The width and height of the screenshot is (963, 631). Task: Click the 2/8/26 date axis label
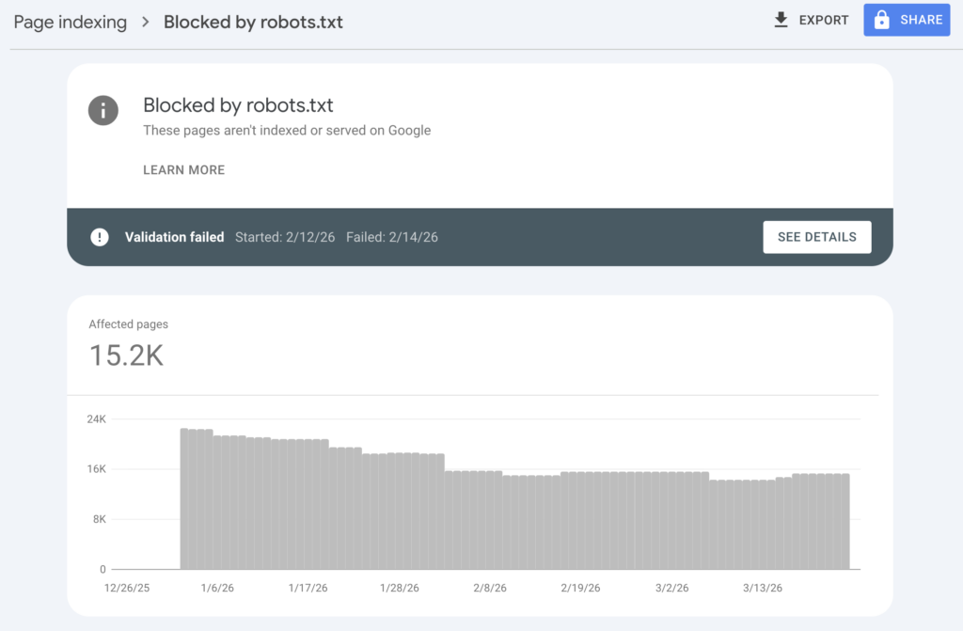pos(489,589)
